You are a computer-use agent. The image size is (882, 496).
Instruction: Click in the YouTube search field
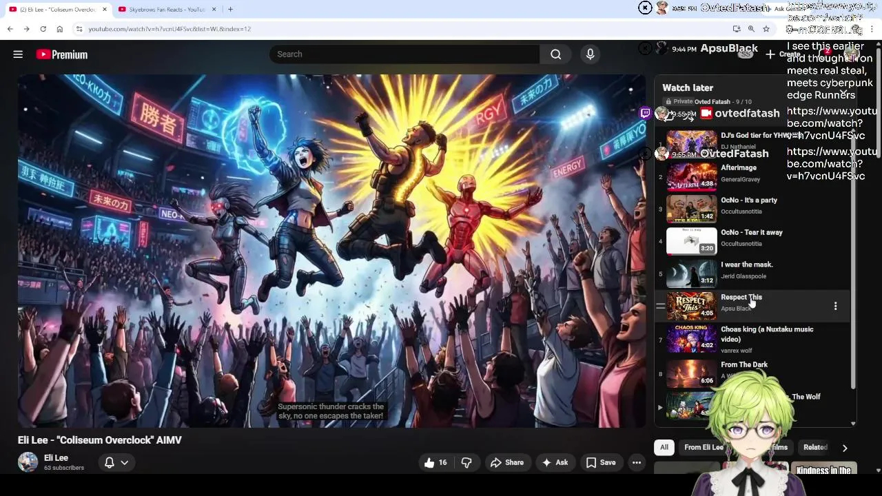click(x=404, y=54)
